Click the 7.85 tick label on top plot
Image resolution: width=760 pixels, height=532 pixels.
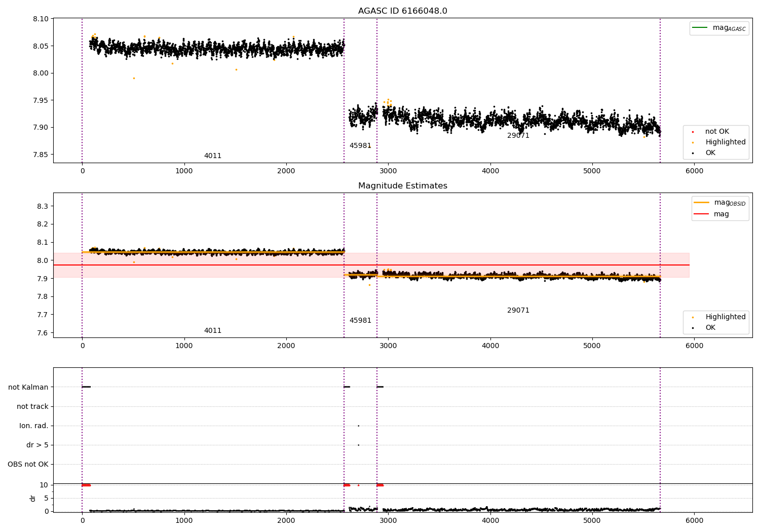coord(40,155)
